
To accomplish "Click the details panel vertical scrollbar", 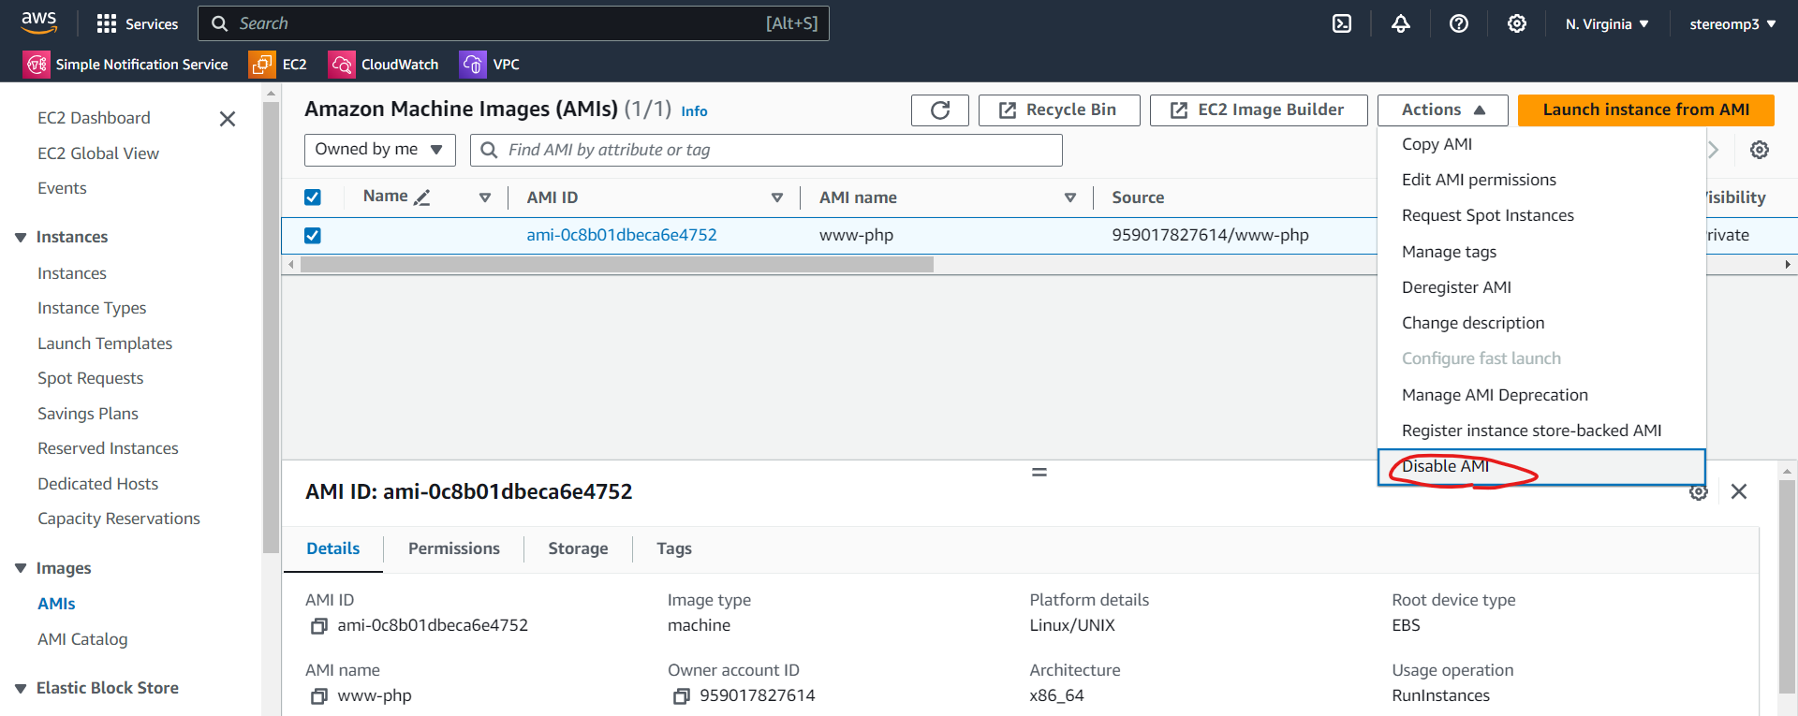I will (1787, 585).
